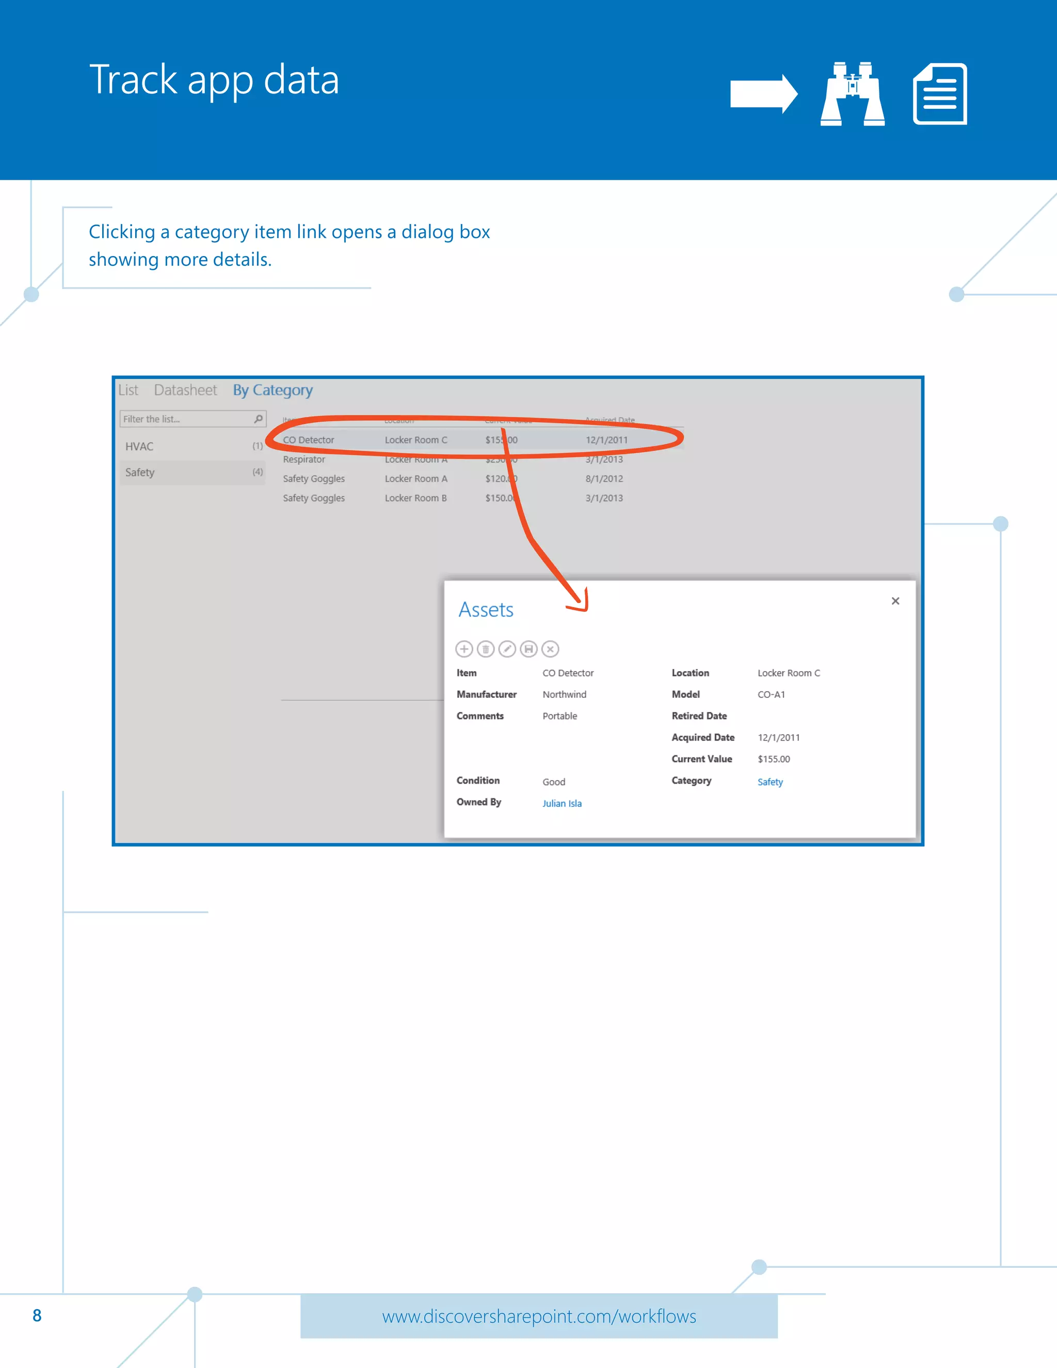
Task: Click the 8/1/2012 date cell
Action: 604,479
